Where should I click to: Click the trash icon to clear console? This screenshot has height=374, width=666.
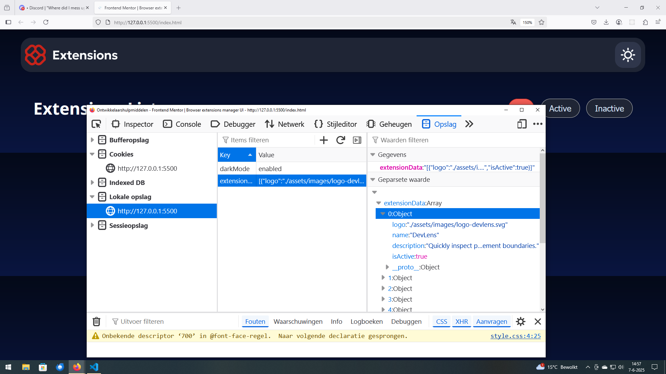click(x=96, y=321)
